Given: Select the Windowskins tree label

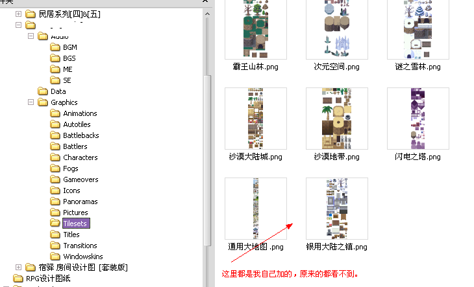Looking at the screenshot, I should [83, 257].
